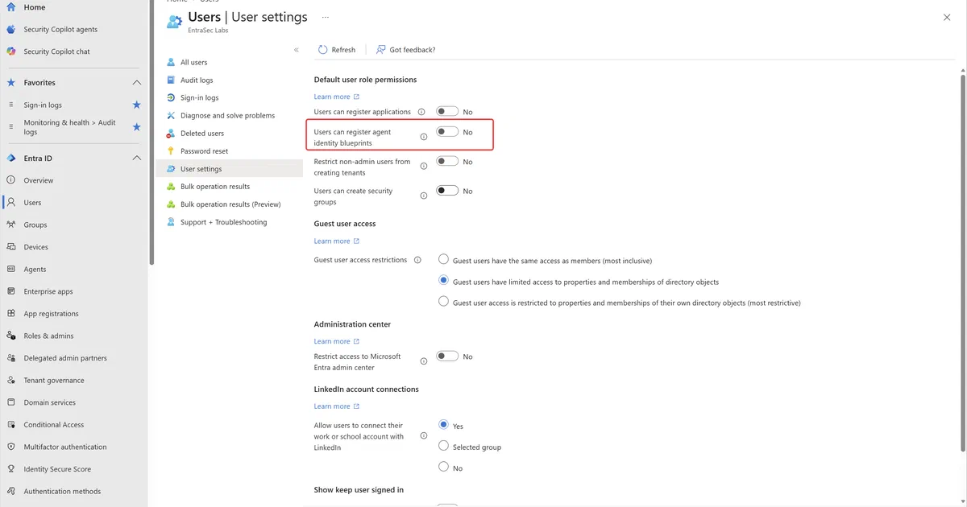Click info icon for LinkedIn account setting
The height and width of the screenshot is (507, 967).
click(x=424, y=435)
